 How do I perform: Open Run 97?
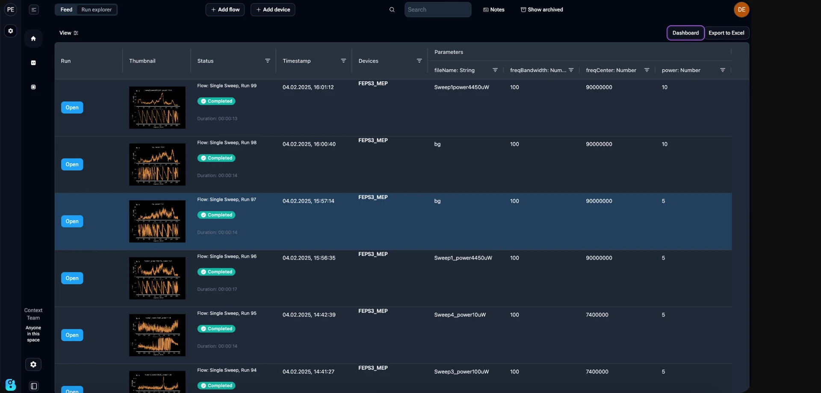pos(72,221)
